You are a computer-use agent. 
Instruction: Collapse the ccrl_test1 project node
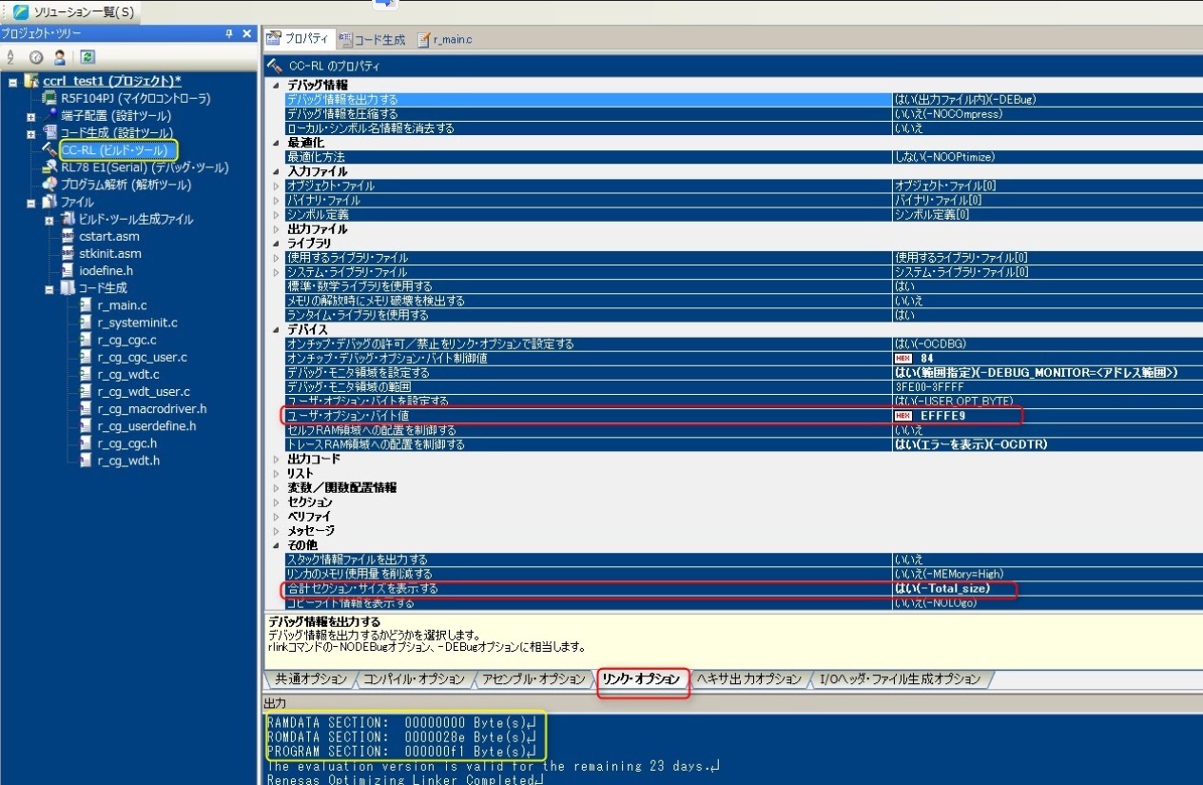[13, 83]
